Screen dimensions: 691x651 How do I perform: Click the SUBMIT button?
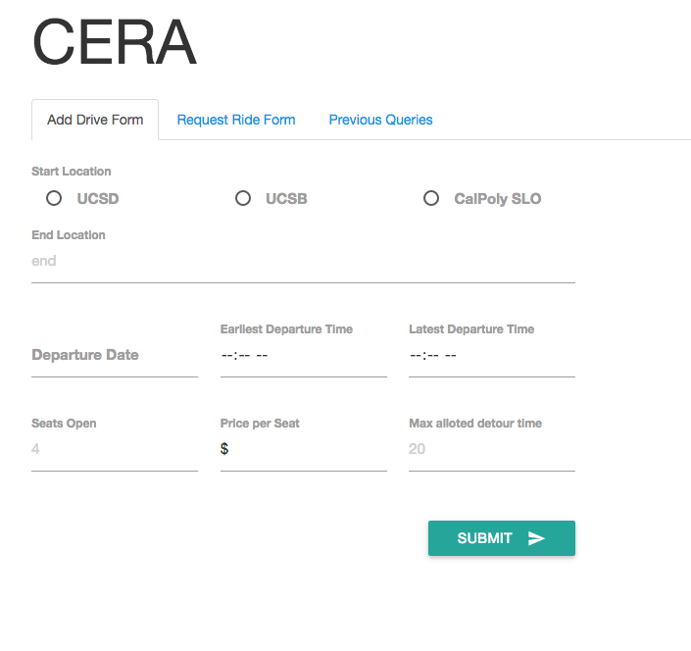click(x=502, y=538)
